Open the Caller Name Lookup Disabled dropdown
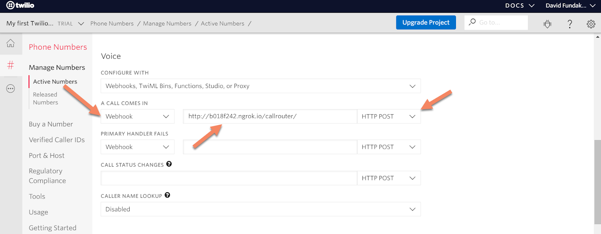This screenshot has width=601, height=234. pos(261,209)
